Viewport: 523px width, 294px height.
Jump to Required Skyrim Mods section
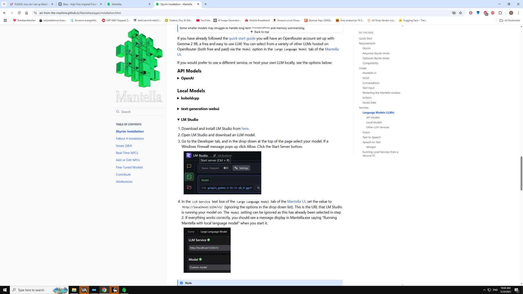[376, 53]
